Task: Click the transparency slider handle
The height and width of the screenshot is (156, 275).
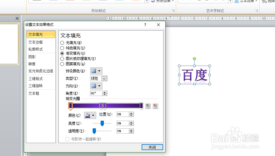Action: tap(94, 131)
